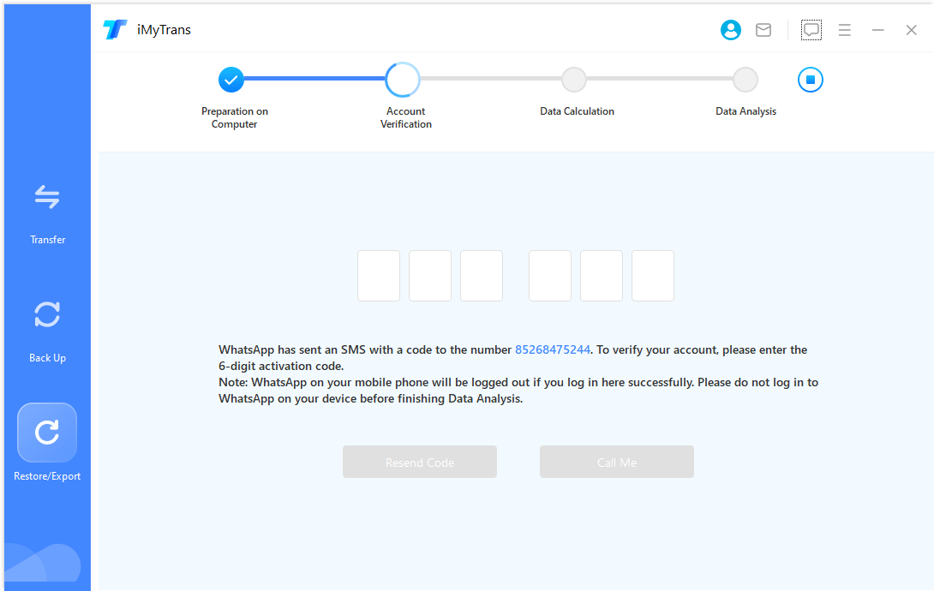Open the feedback chat bubble icon
The width and height of the screenshot is (934, 591).
click(x=811, y=30)
